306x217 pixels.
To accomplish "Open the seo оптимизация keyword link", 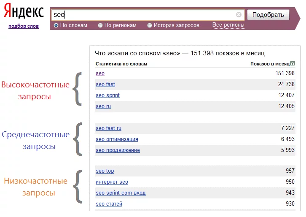I will click(x=117, y=139).
